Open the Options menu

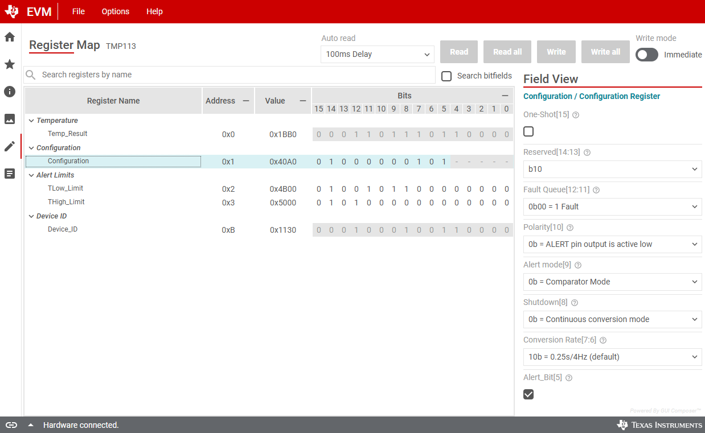(x=115, y=11)
